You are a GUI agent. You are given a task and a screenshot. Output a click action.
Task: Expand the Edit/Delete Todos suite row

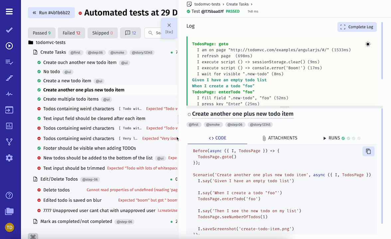pyautogui.click(x=59, y=179)
